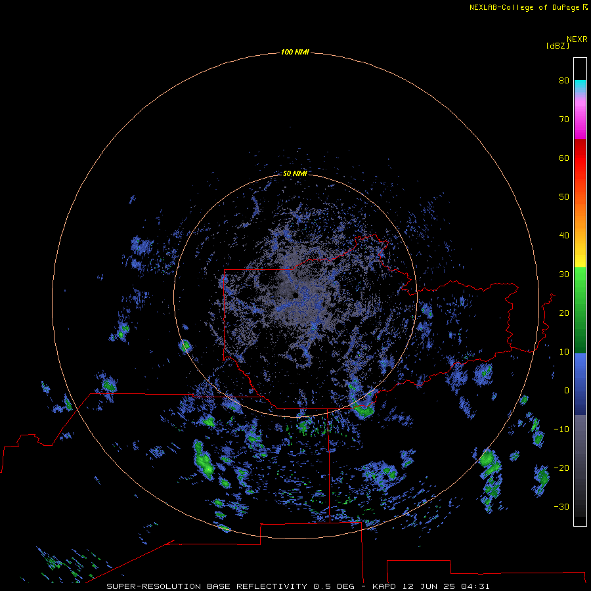Click the [dBZ] units label

coord(558,46)
